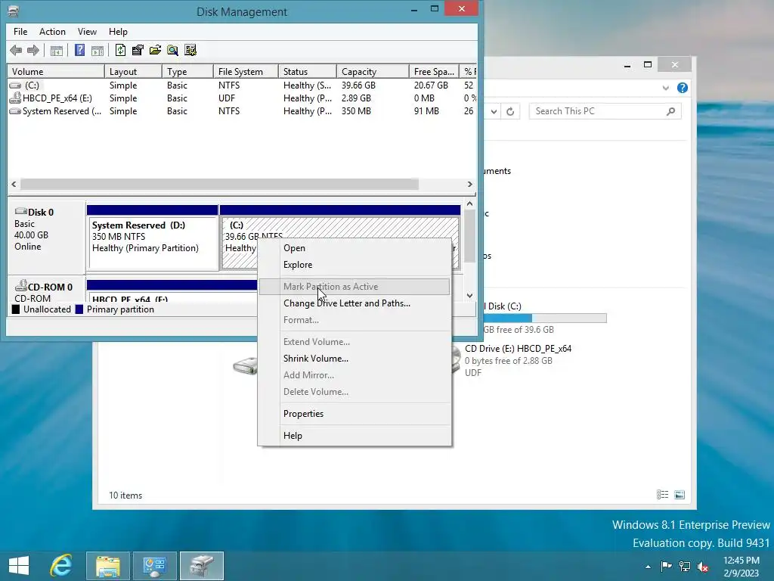The image size is (774, 581).
Task: Select the (C:) row in volume list
Action: coord(242,85)
